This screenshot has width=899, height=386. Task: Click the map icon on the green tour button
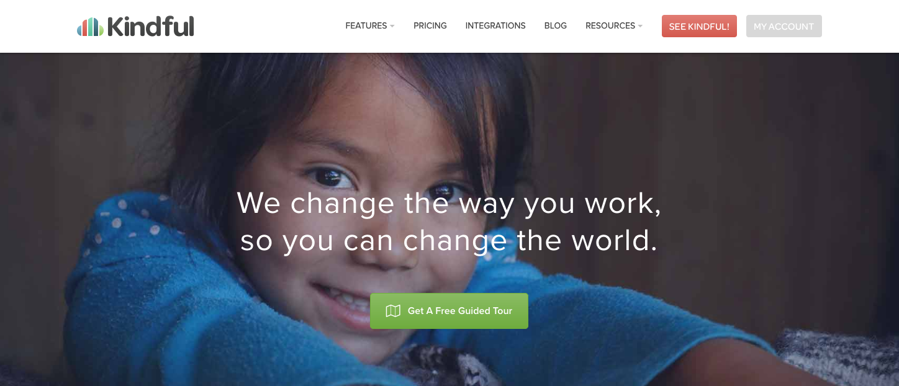[393, 311]
